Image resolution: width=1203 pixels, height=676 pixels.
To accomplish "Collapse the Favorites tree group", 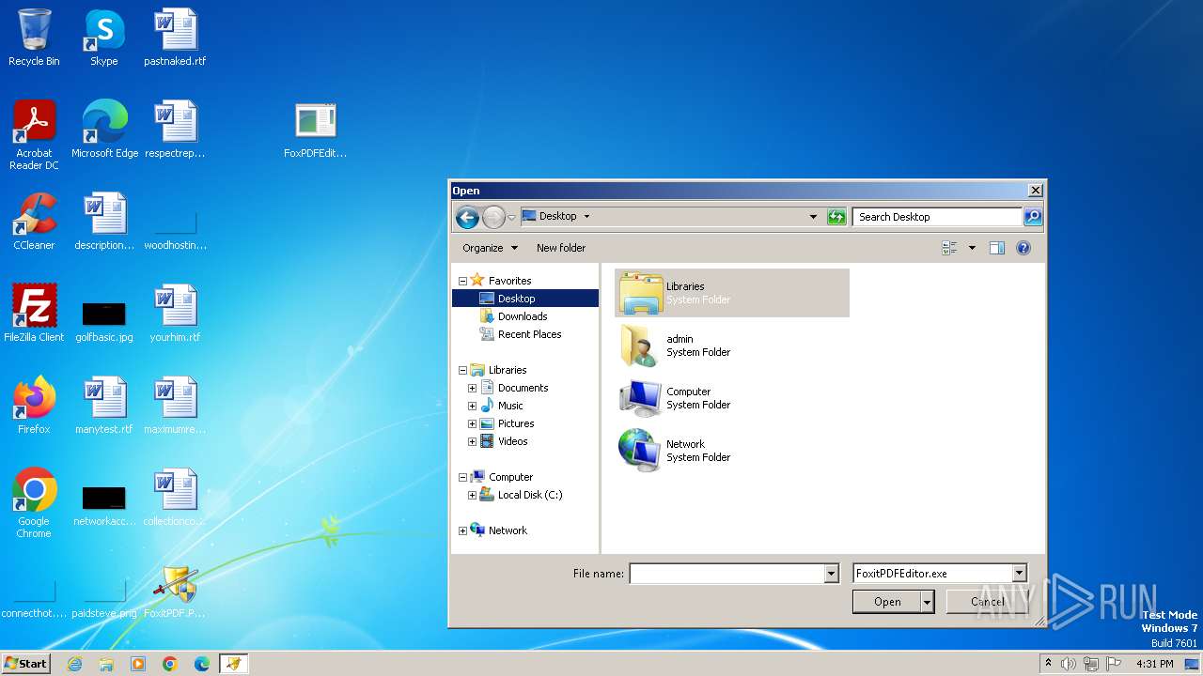I will tap(462, 281).
